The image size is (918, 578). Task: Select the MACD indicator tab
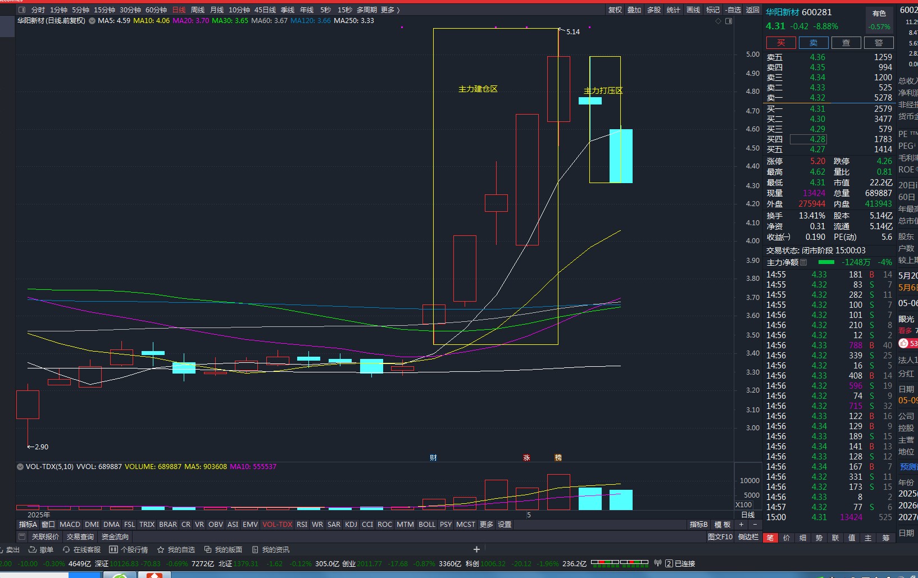70,525
